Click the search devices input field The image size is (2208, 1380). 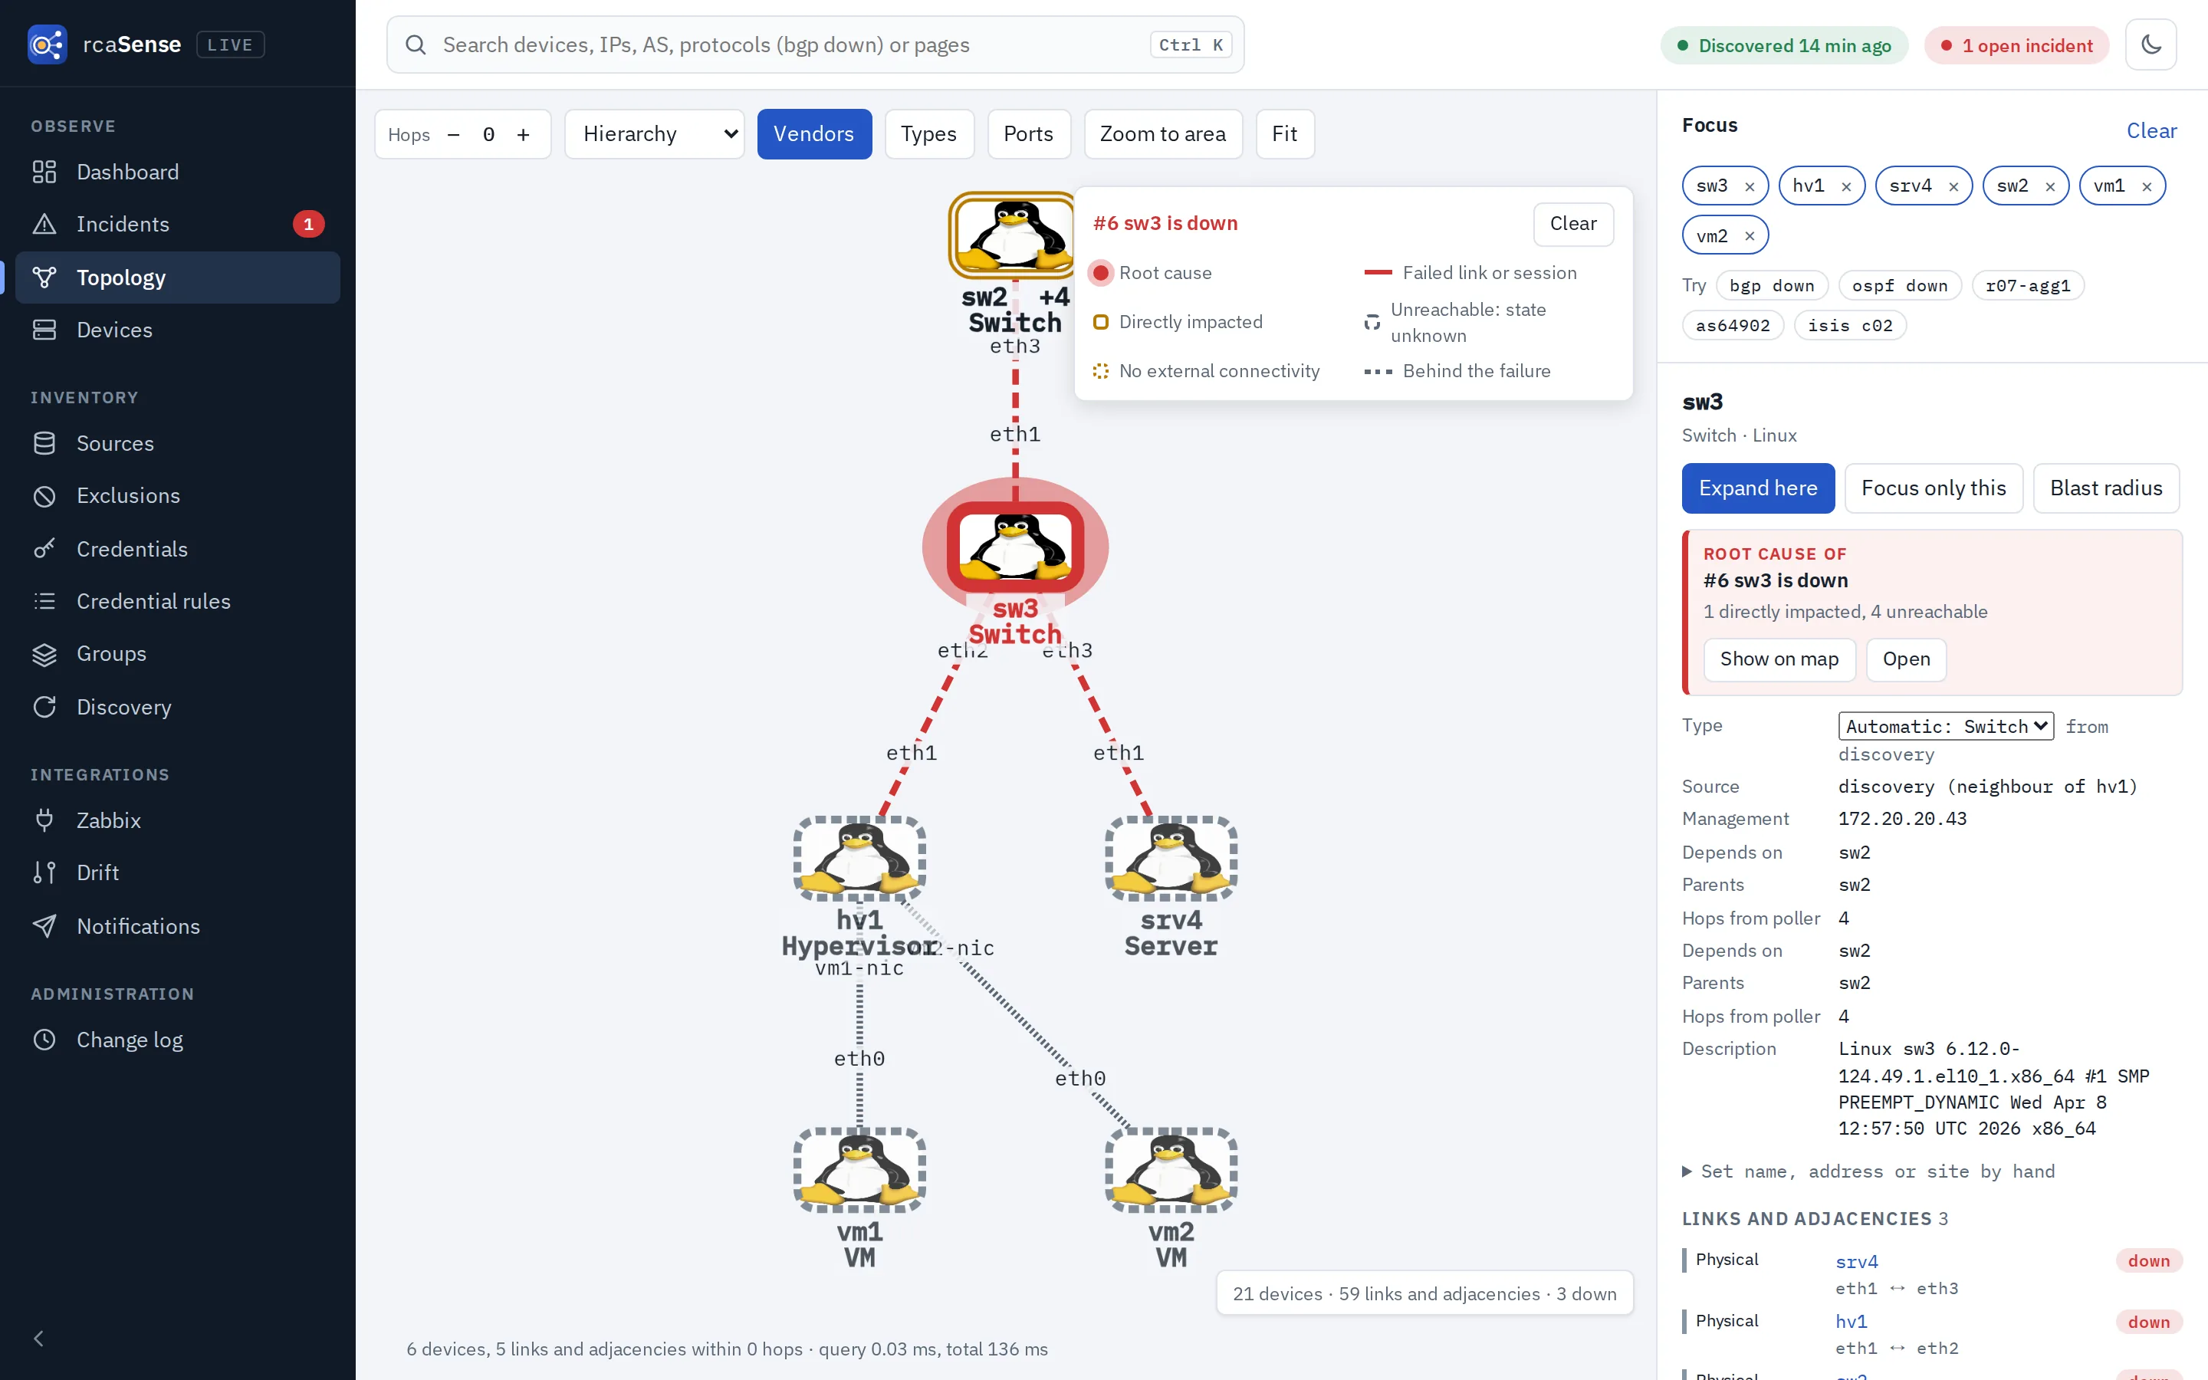coord(815,44)
